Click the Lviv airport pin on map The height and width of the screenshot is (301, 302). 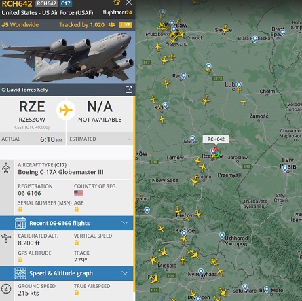(285, 169)
